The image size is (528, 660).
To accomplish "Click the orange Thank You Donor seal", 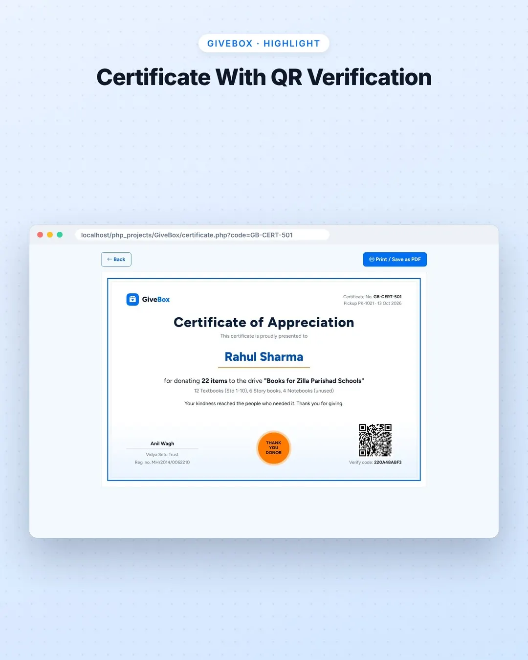I will click(274, 448).
